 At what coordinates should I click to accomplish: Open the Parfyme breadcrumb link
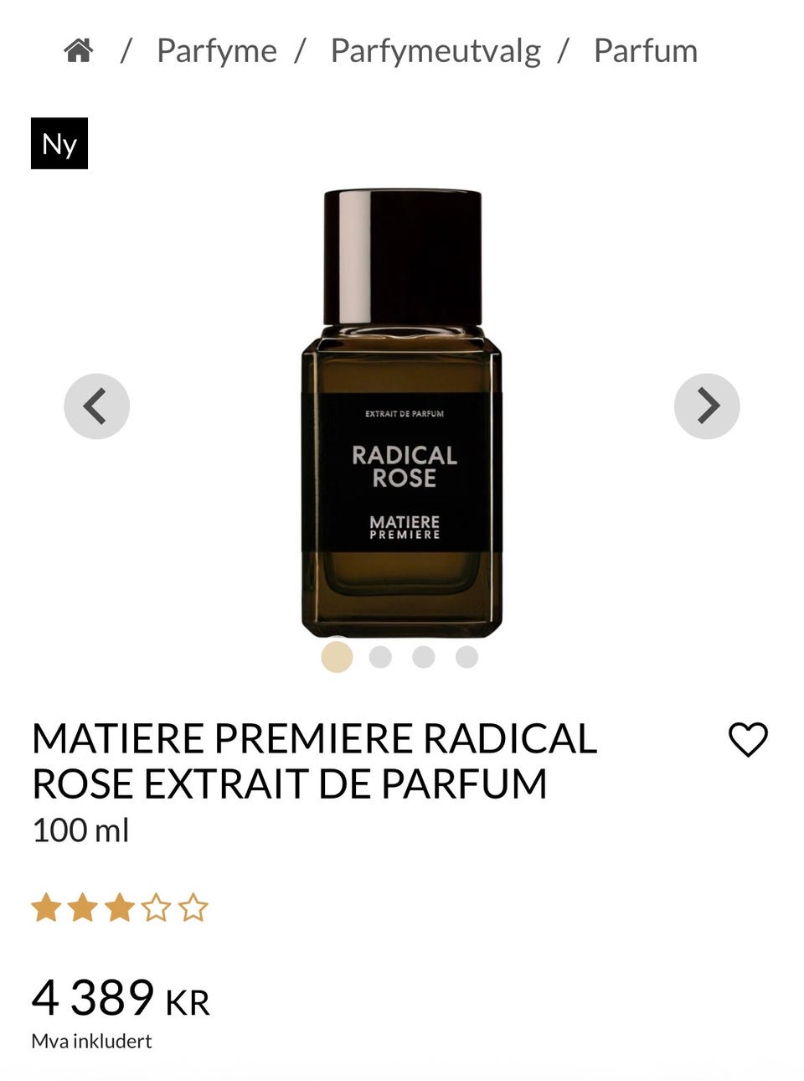(x=217, y=51)
